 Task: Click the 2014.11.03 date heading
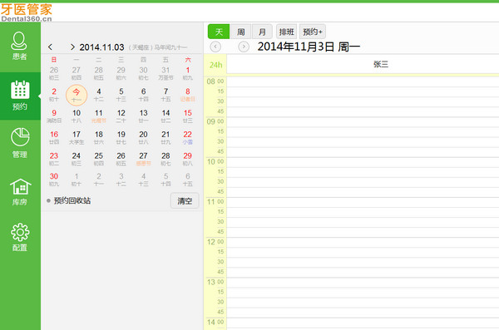tap(101, 47)
